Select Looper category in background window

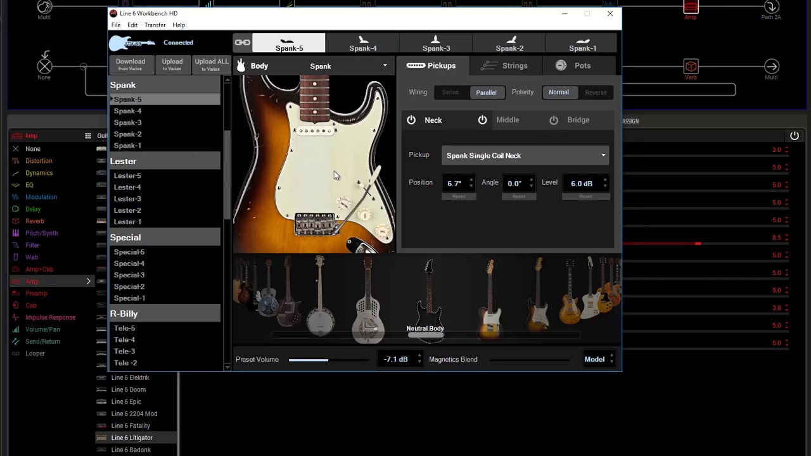point(35,353)
